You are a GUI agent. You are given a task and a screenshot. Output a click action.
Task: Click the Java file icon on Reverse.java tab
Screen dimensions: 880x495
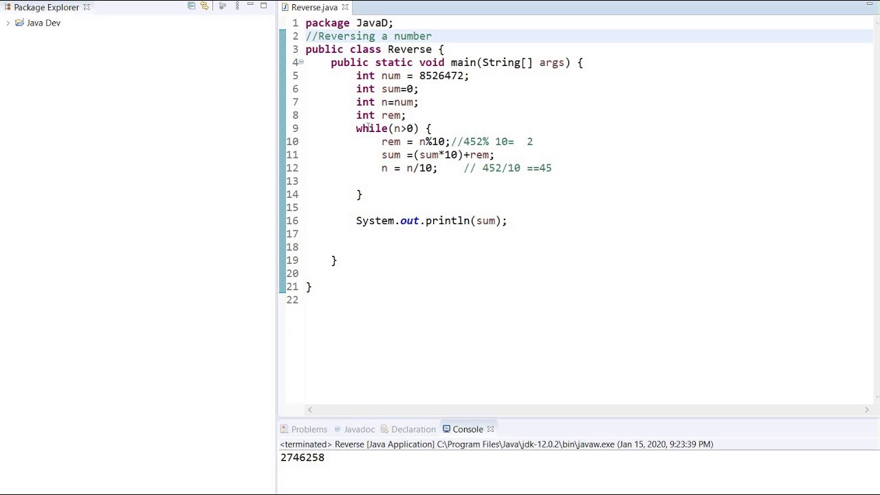[x=285, y=7]
